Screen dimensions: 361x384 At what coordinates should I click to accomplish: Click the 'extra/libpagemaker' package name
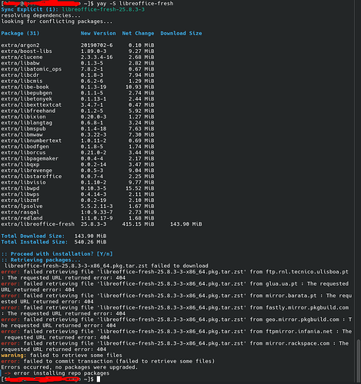click(30, 159)
